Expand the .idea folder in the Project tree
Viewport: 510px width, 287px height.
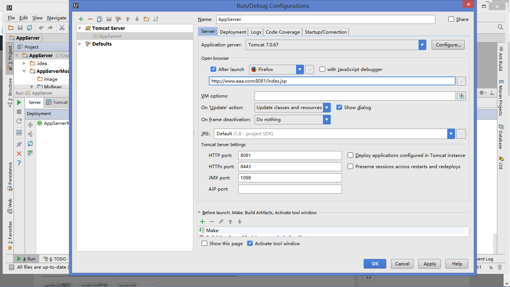(x=24, y=63)
